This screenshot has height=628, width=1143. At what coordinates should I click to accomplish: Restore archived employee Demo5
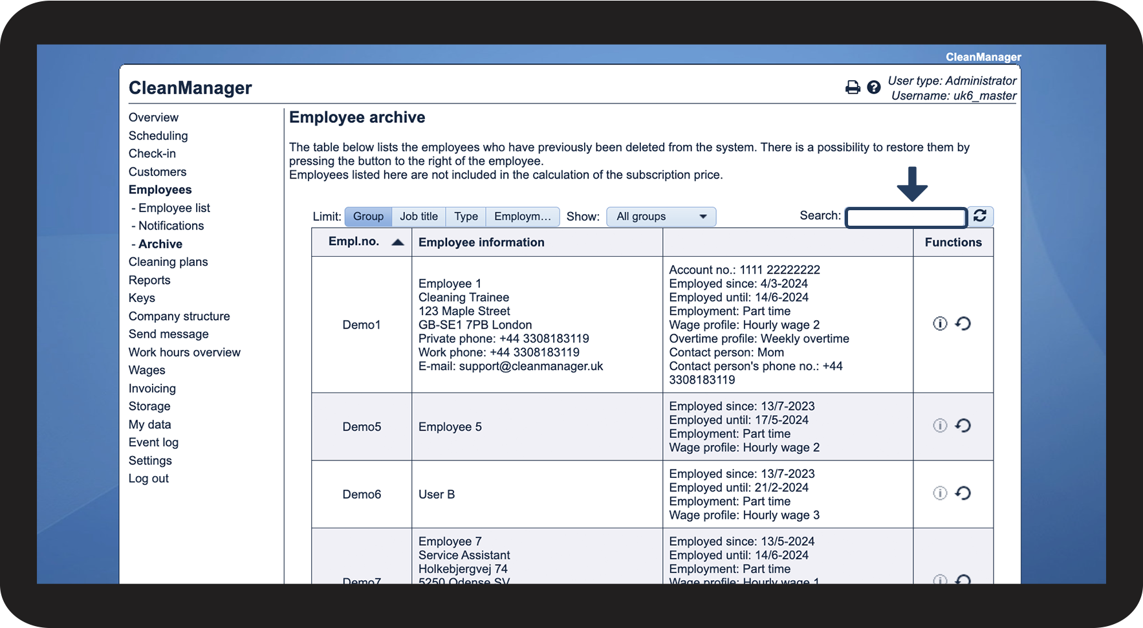tap(963, 426)
